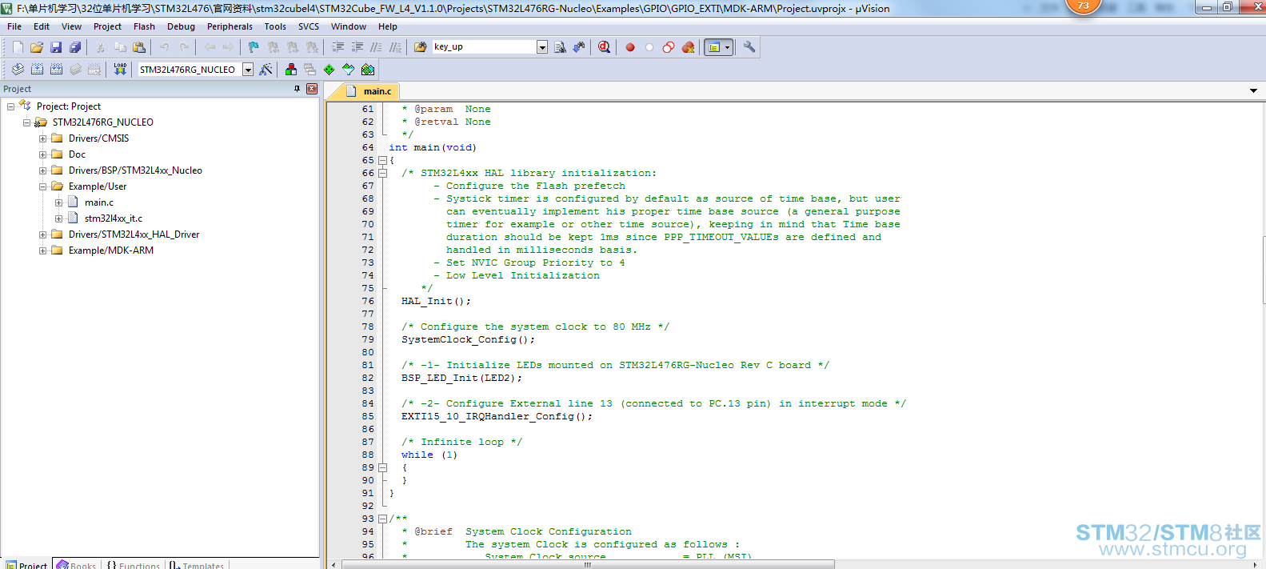Viewport: 1266px width, 569px height.
Task: Expand the Doc folder
Action: point(43,154)
